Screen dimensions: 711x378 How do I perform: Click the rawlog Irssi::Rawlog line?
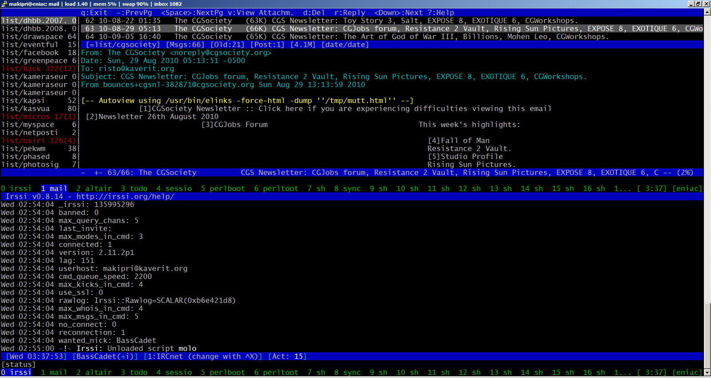pyautogui.click(x=119, y=300)
